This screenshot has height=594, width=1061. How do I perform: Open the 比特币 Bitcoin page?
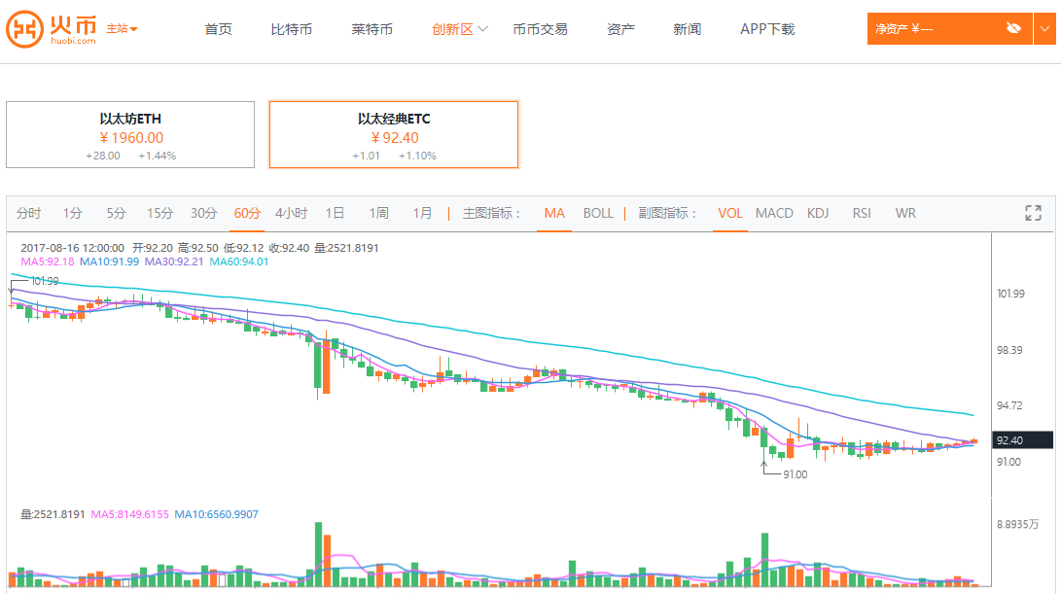pyautogui.click(x=292, y=29)
